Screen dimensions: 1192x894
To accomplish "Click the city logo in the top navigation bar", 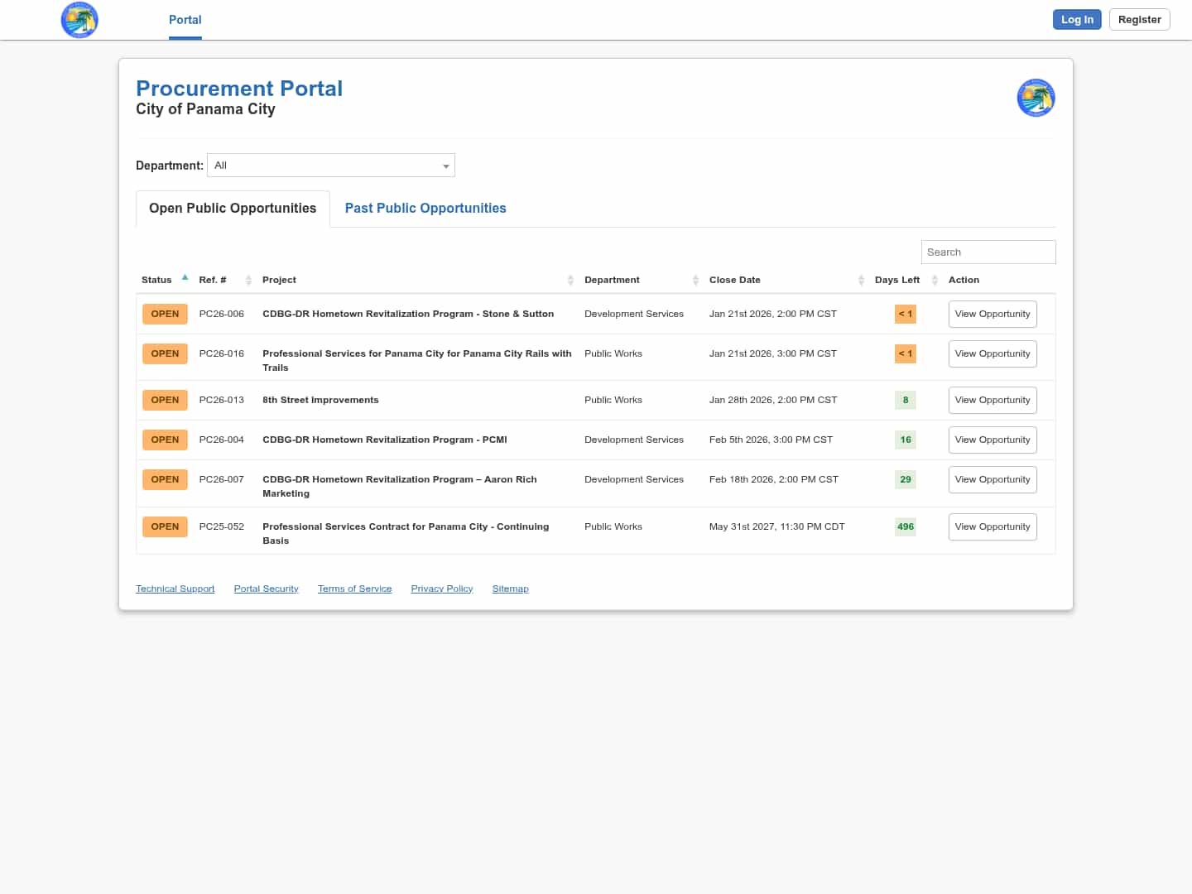I will [x=79, y=20].
